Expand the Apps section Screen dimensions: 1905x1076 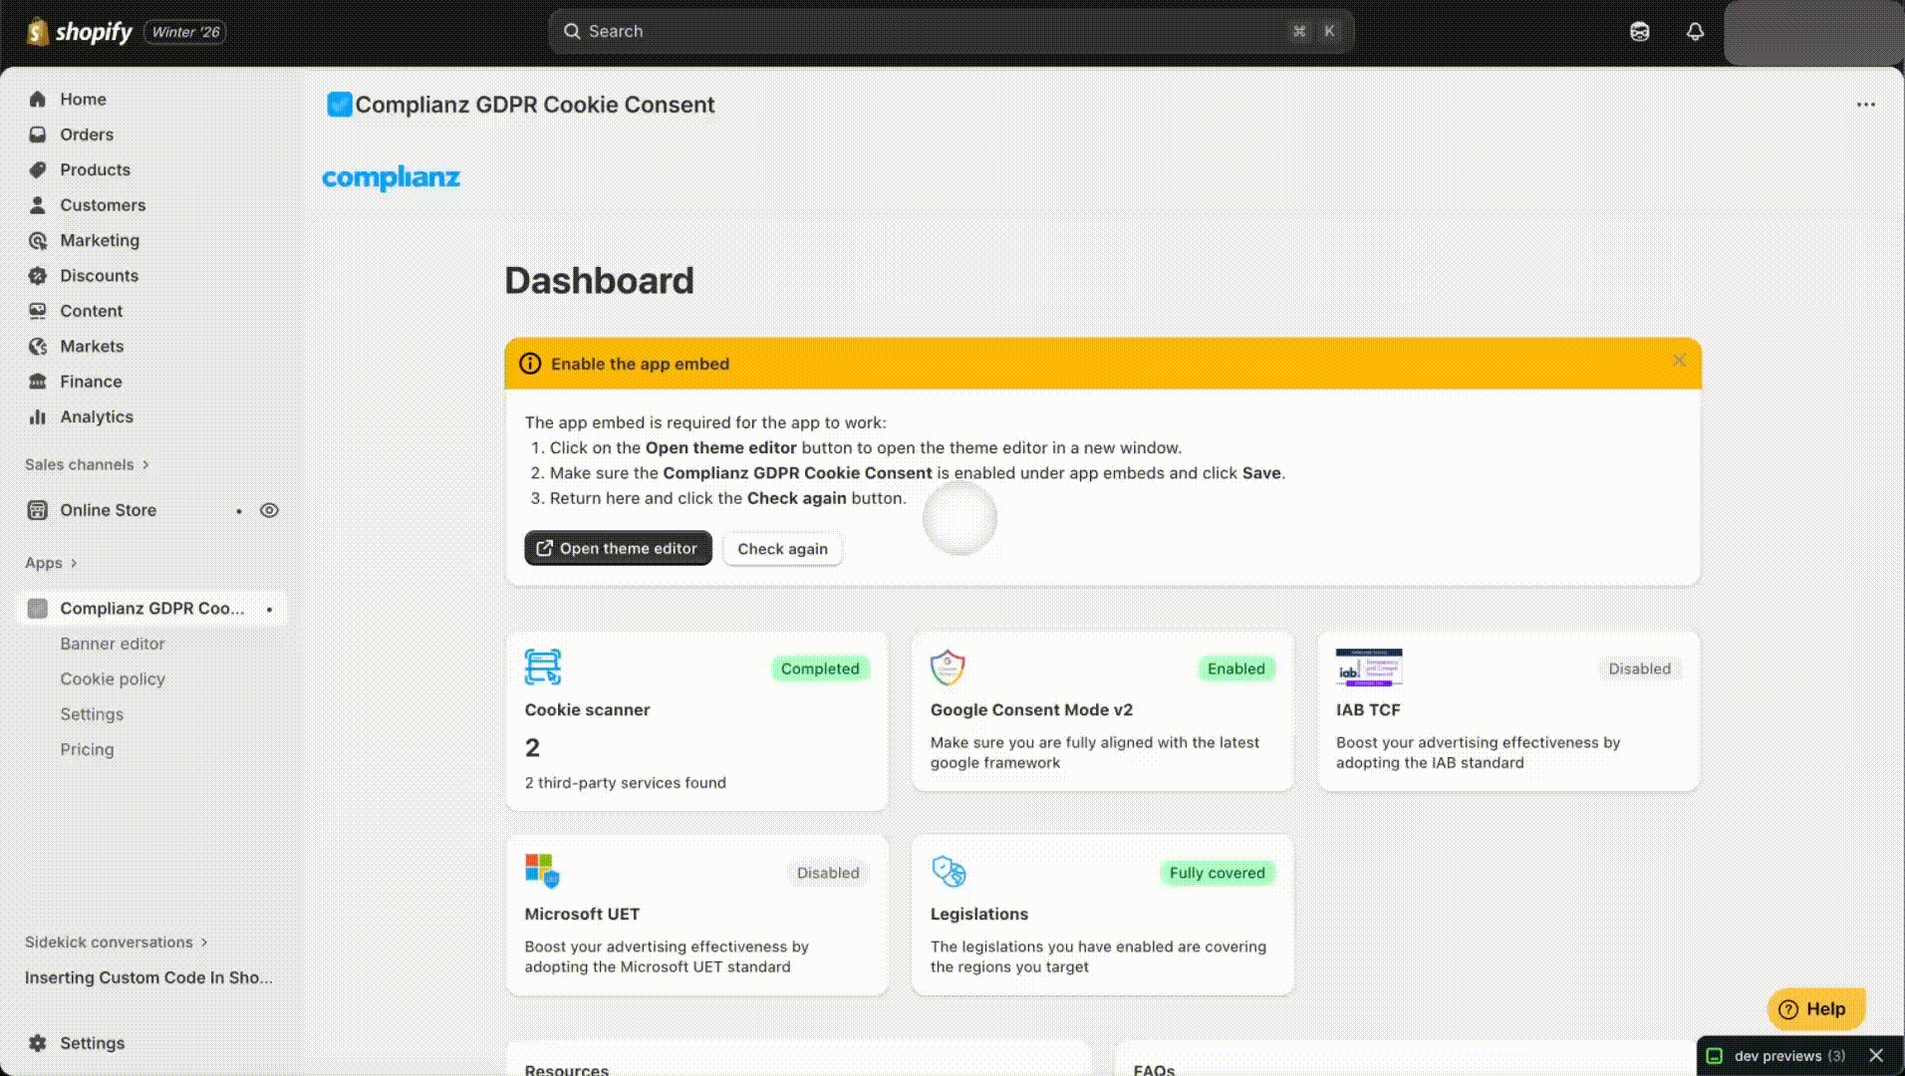[x=51, y=563]
